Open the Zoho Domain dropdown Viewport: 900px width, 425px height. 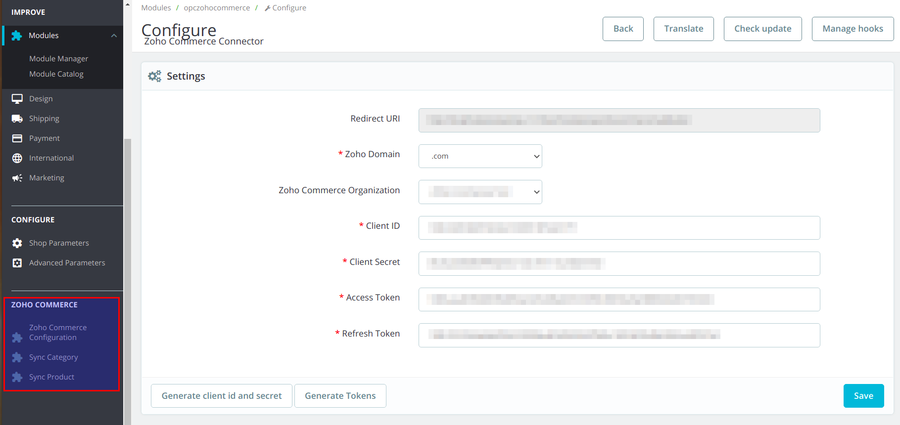pos(480,156)
